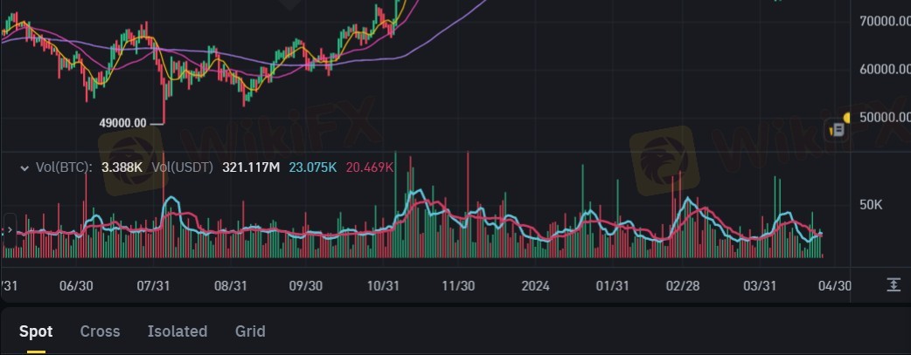Click the 02/28 date on time axis
Screen dimensions: 911x355
[x=684, y=286]
